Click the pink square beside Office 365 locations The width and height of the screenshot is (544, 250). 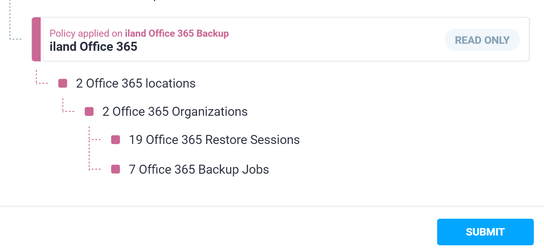(63, 83)
